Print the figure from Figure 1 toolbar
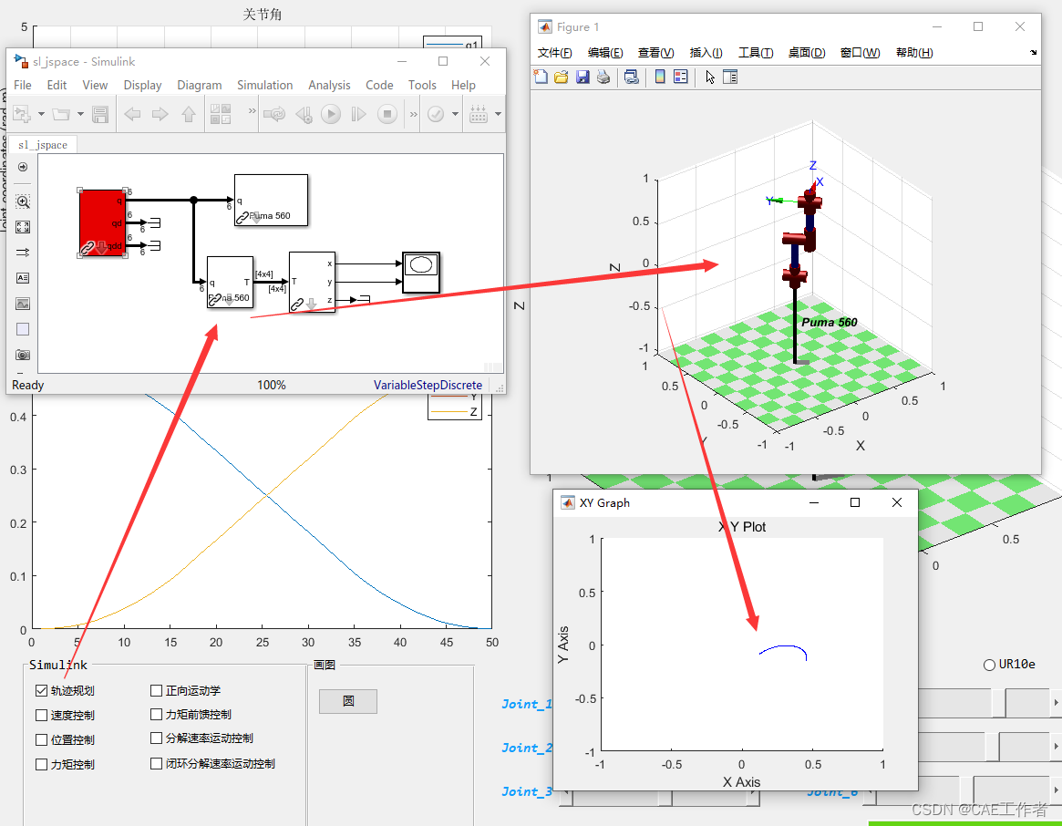This screenshot has width=1062, height=826. tap(603, 77)
